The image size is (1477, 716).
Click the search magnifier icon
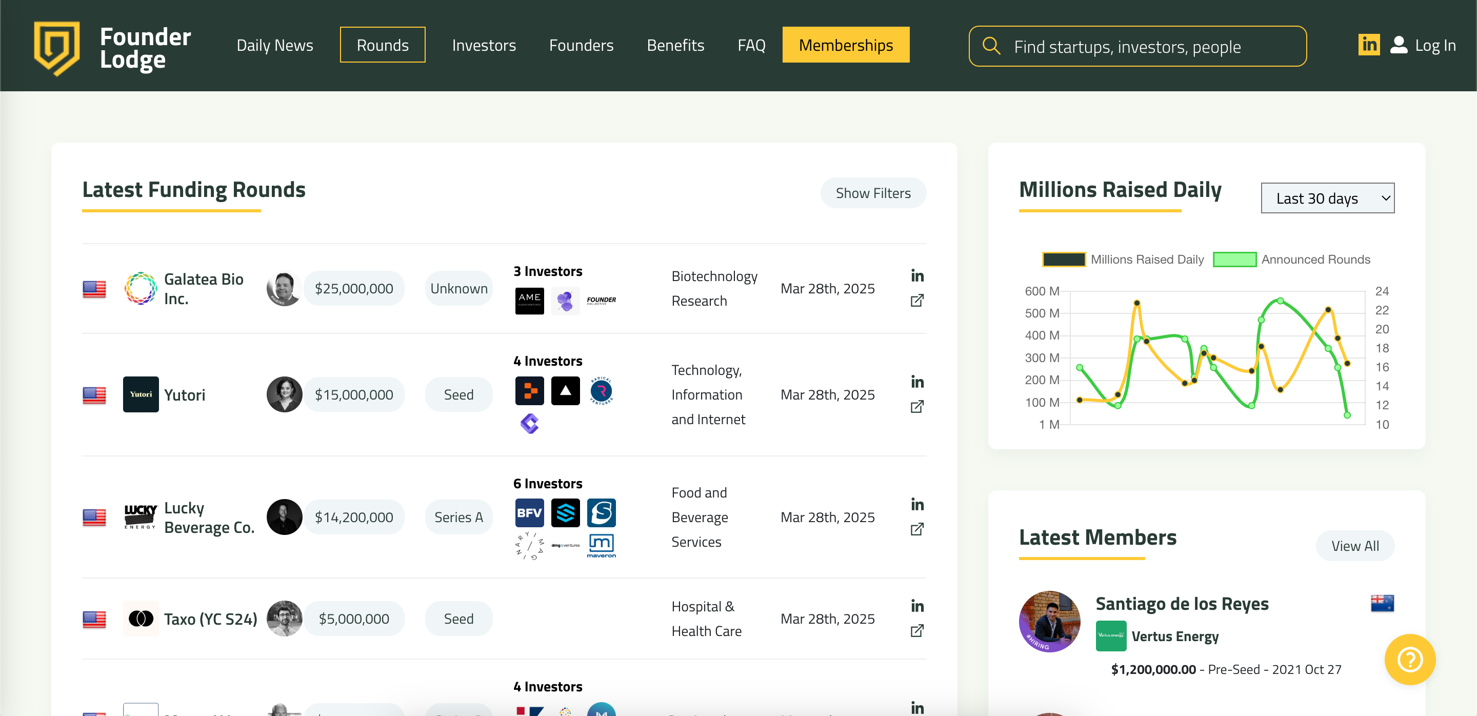tap(991, 46)
